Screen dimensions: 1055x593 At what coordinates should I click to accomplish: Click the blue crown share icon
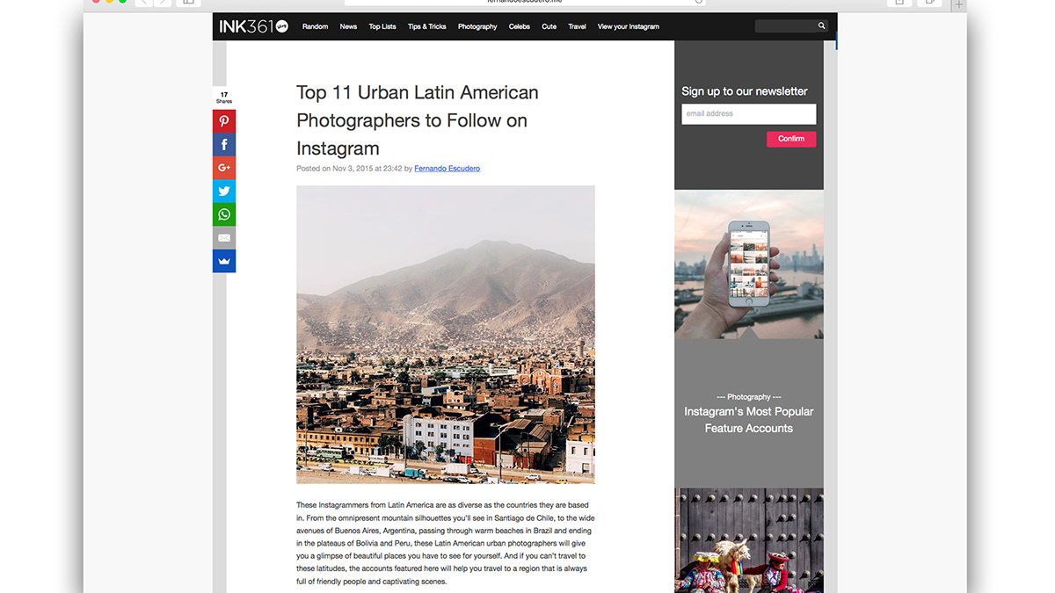[224, 261]
